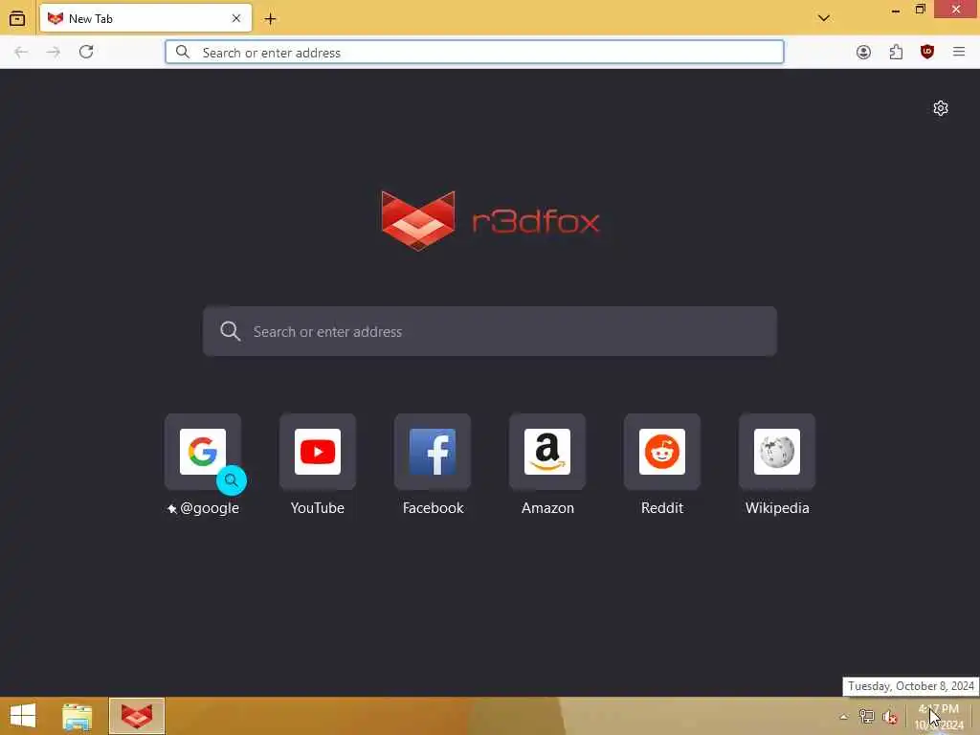This screenshot has width=980, height=735.
Task: Focus the toolbar address bar
Action: [x=475, y=52]
